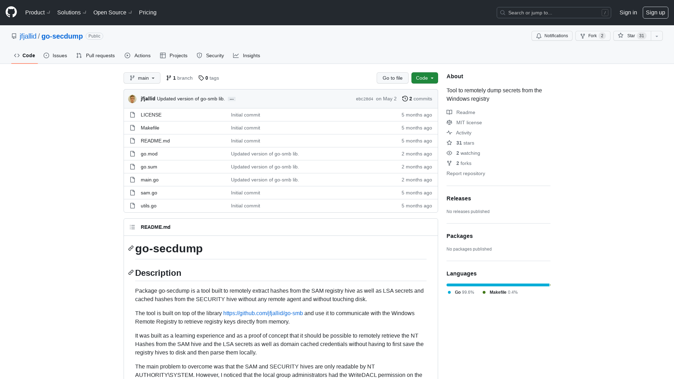Click the Projects tab icon

click(163, 55)
